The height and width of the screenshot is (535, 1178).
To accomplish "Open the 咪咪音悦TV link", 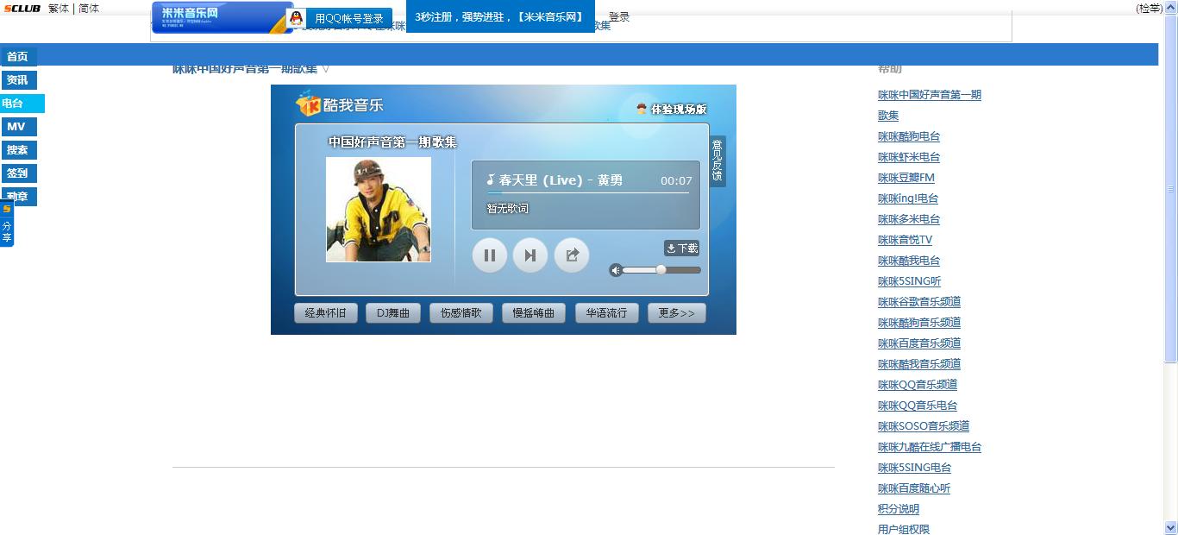I will click(905, 240).
